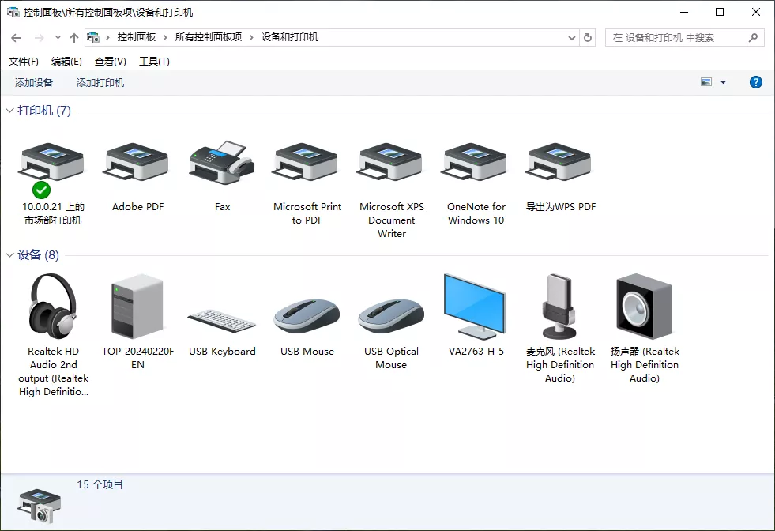
Task: Expand chevron after 控制面板 in breadcrumb
Action: click(x=165, y=38)
